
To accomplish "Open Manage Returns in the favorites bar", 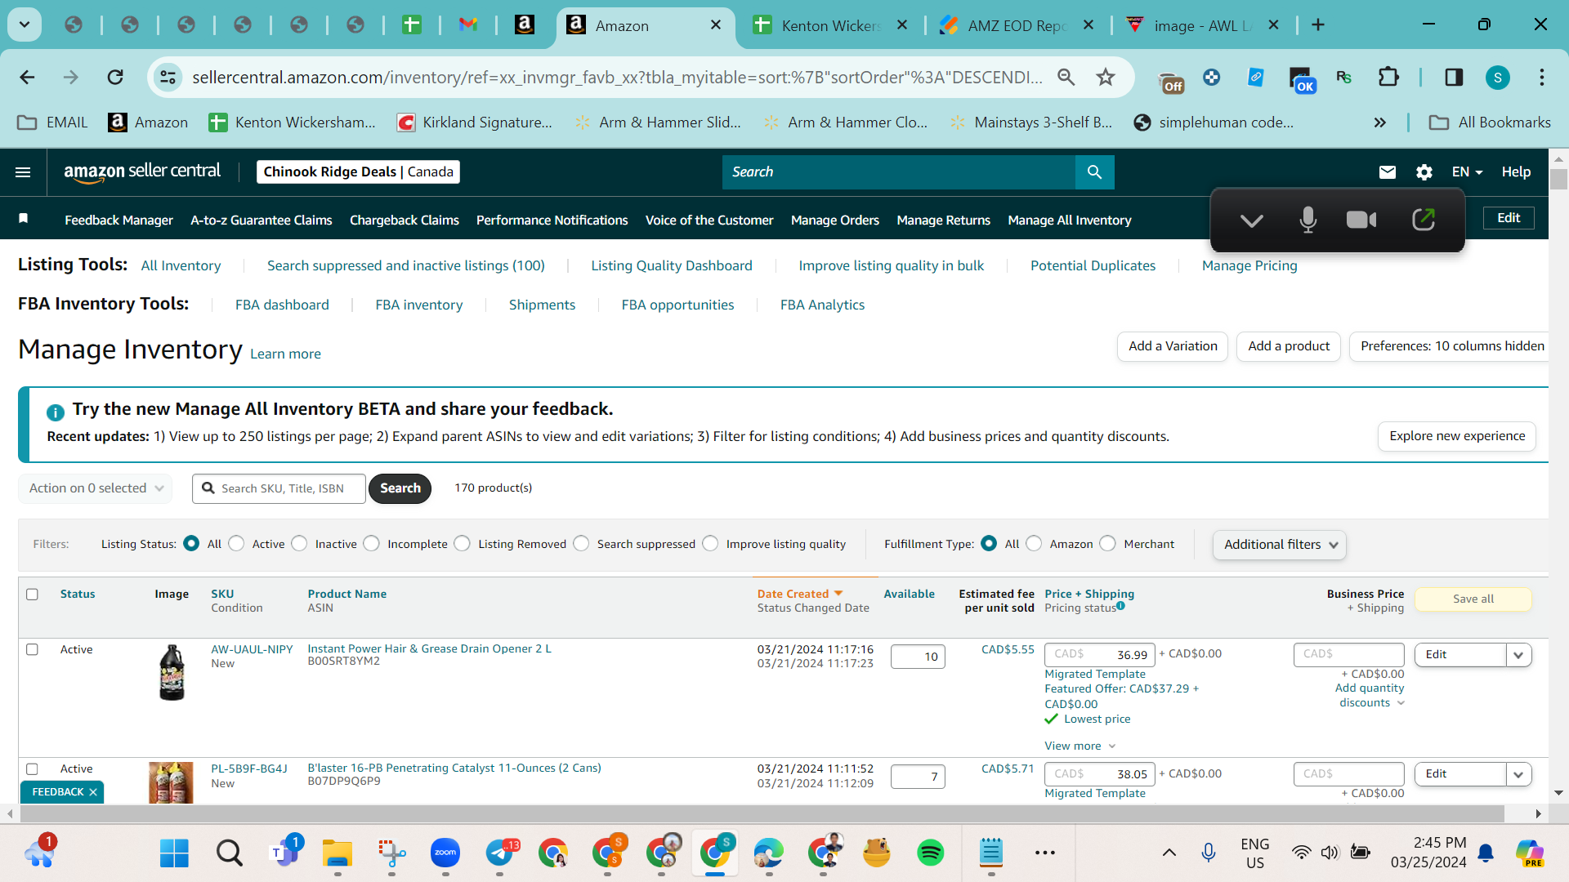I will [x=944, y=220].
